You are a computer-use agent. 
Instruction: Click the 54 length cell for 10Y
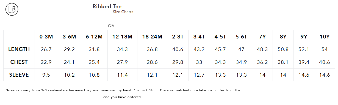pos(325,49)
